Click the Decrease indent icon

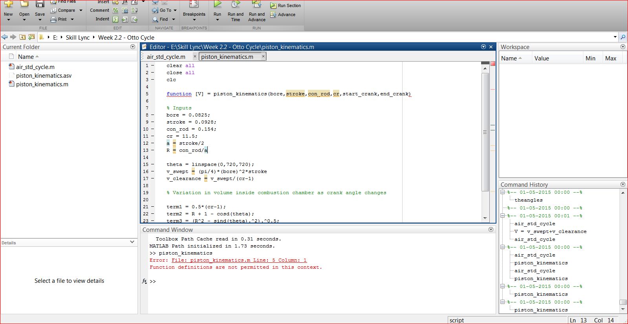click(134, 19)
